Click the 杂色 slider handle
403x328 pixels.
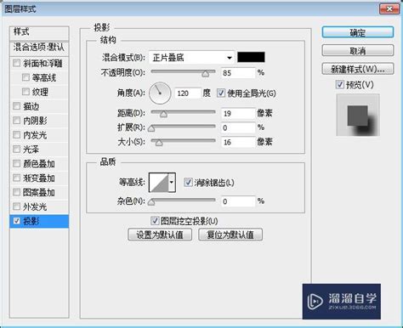[151, 202]
